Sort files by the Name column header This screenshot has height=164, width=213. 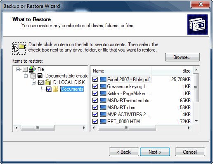click(121, 71)
